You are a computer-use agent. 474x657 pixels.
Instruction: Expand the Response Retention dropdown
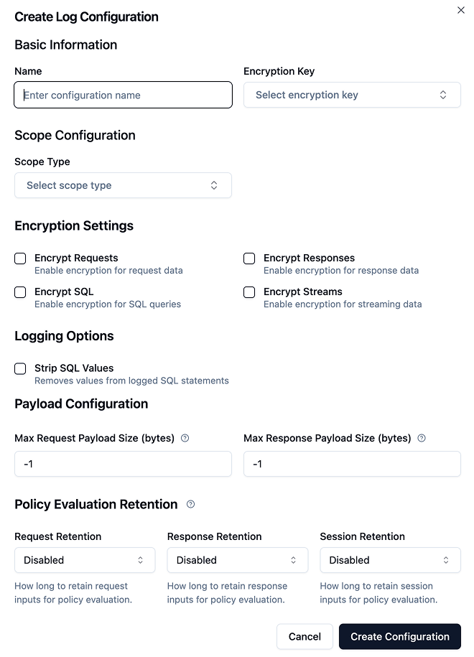click(237, 560)
